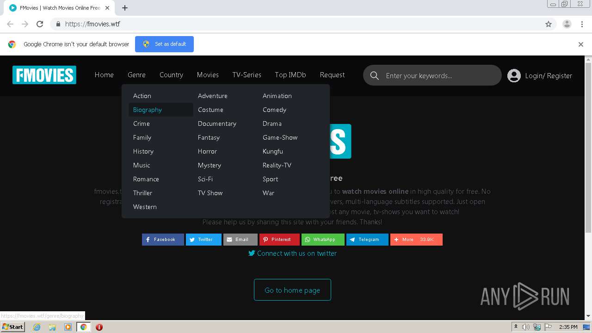Click the user avatar icon

tap(514, 75)
